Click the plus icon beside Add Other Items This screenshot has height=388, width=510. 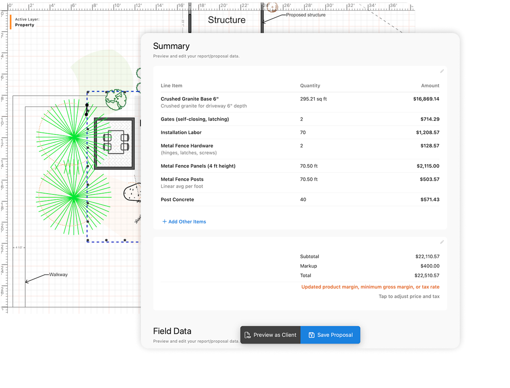[x=165, y=222]
